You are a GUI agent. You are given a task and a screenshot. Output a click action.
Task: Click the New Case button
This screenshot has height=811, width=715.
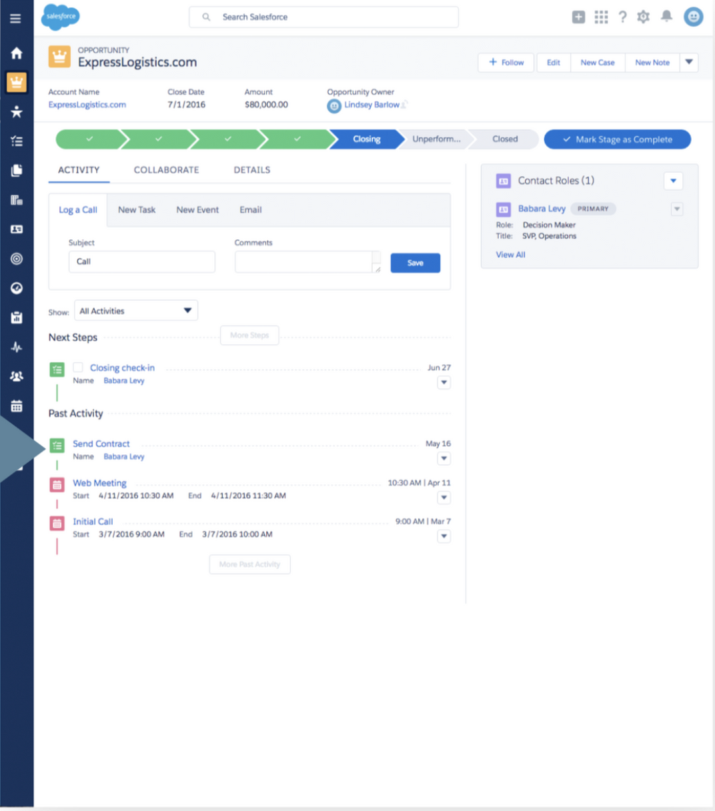[x=598, y=62]
